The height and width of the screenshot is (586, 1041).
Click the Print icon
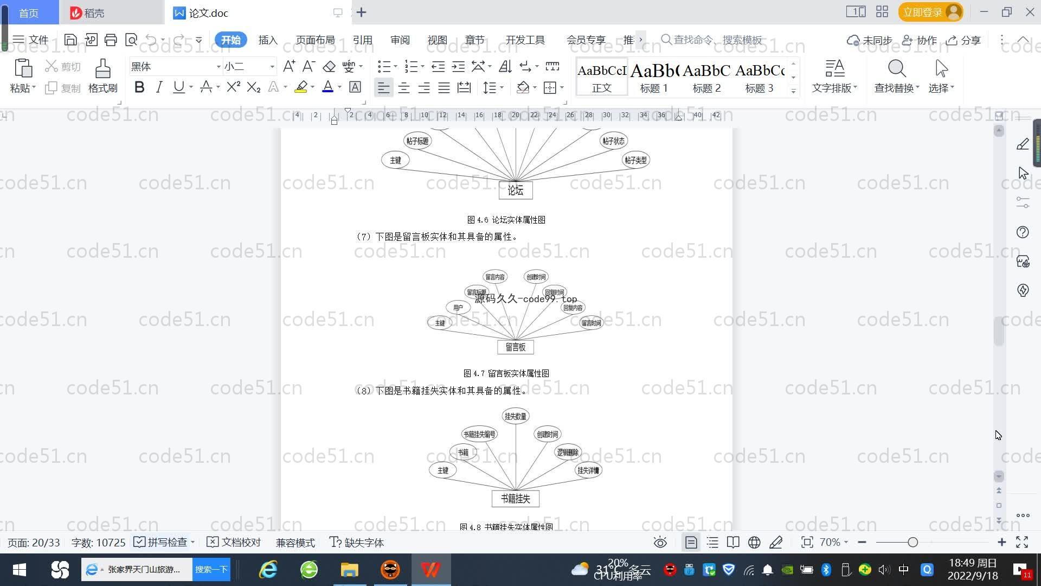pyautogui.click(x=111, y=40)
